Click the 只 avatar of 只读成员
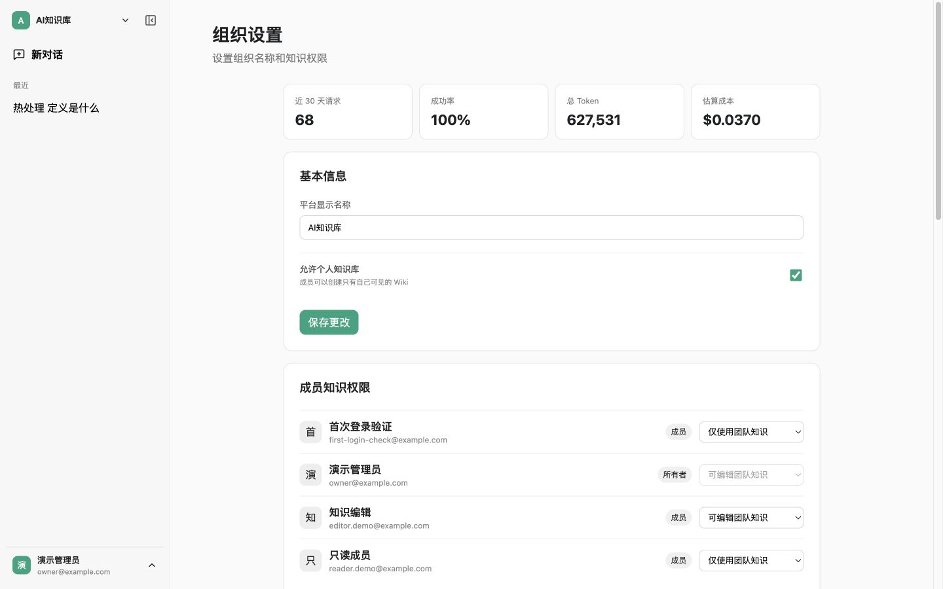 pyautogui.click(x=310, y=560)
